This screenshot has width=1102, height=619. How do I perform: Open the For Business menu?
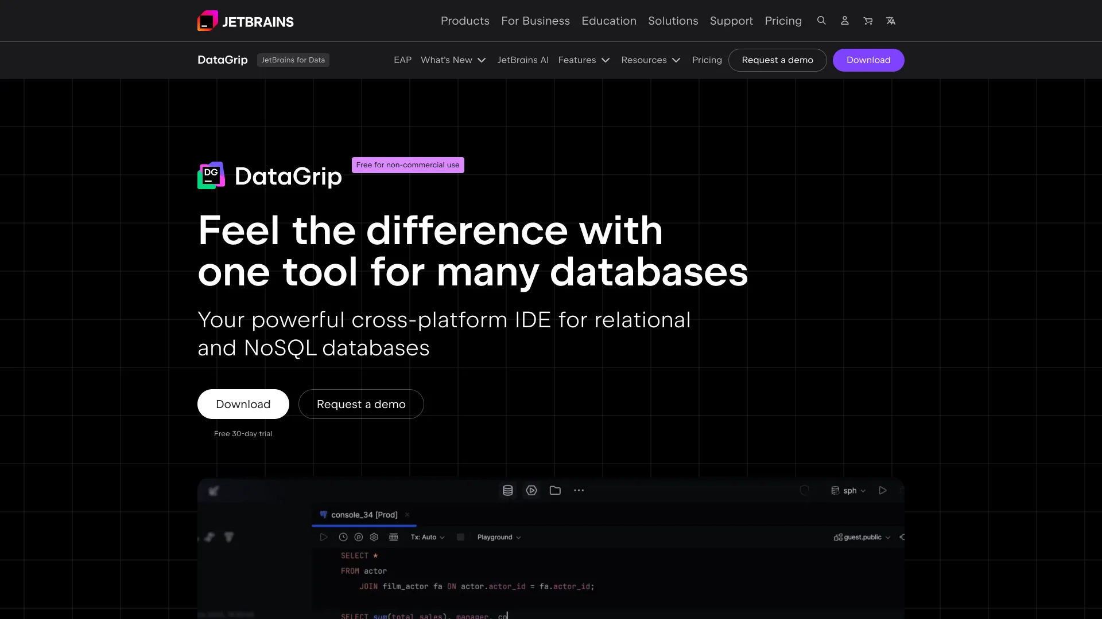536,21
